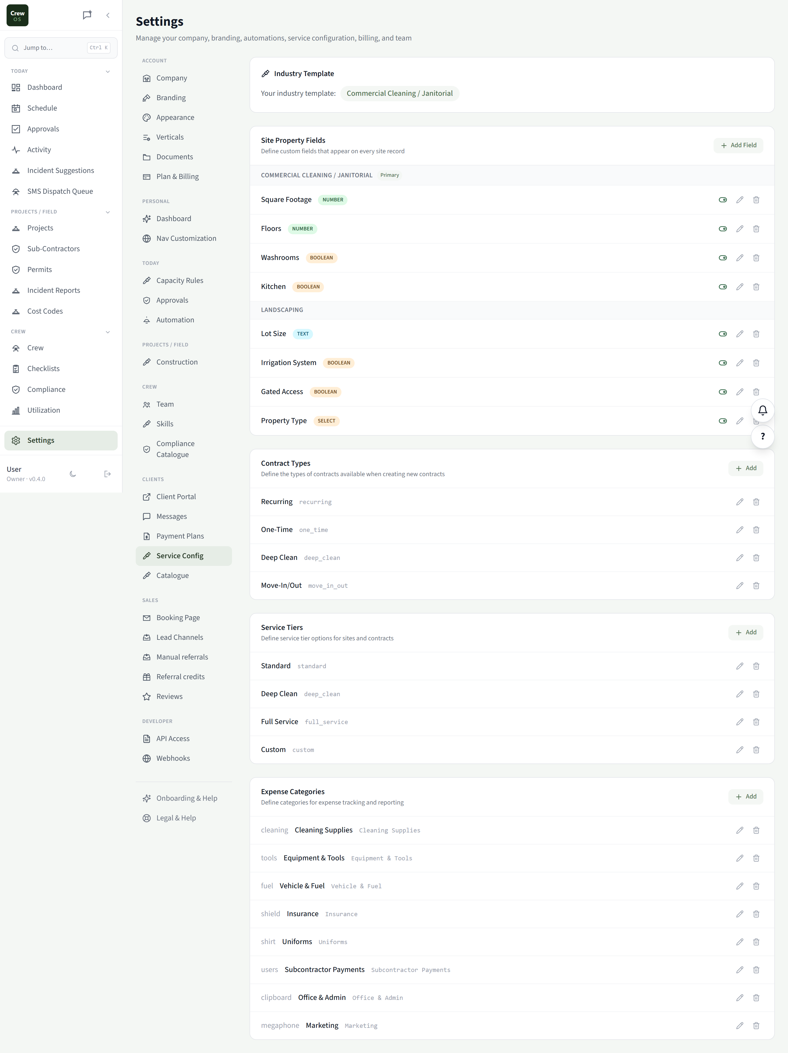Edit the Cleaning Supplies expense category
788x1053 pixels.
click(740, 831)
